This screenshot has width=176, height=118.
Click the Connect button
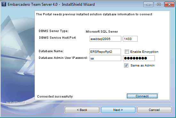pyautogui.click(x=142, y=96)
